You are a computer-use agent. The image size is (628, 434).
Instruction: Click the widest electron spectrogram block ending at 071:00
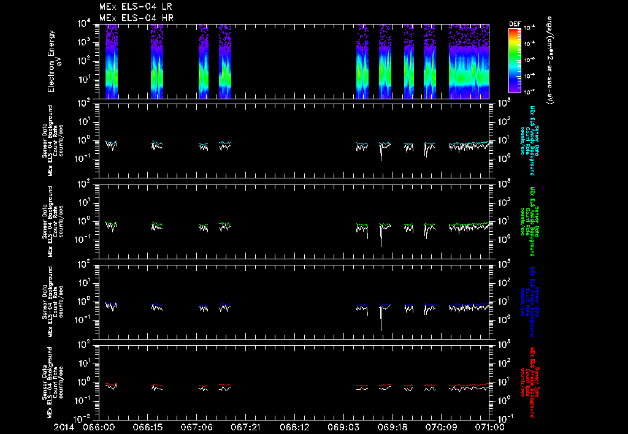pos(469,61)
